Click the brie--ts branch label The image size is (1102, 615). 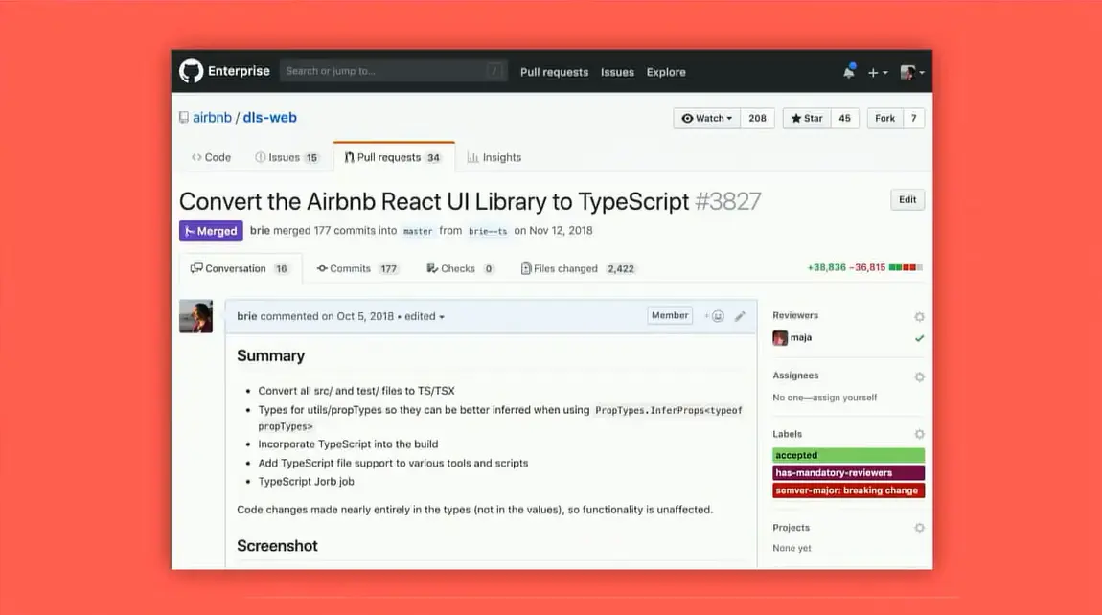point(487,231)
